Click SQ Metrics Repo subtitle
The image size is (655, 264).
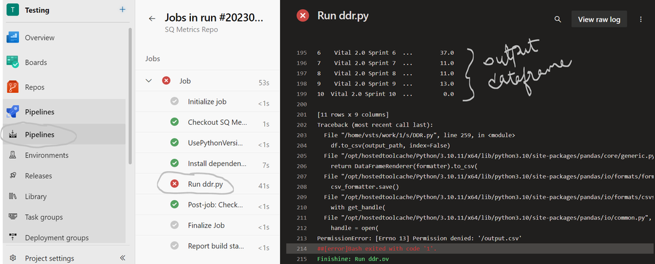point(191,29)
